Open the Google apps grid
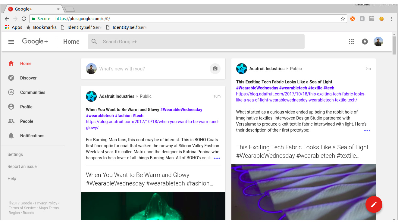 [351, 42]
